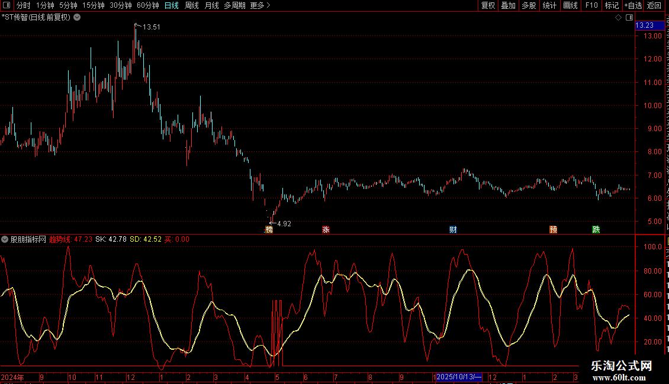The width and height of the screenshot is (669, 384).
Task: Click the 4.92 low price annotation
Action: click(284, 224)
